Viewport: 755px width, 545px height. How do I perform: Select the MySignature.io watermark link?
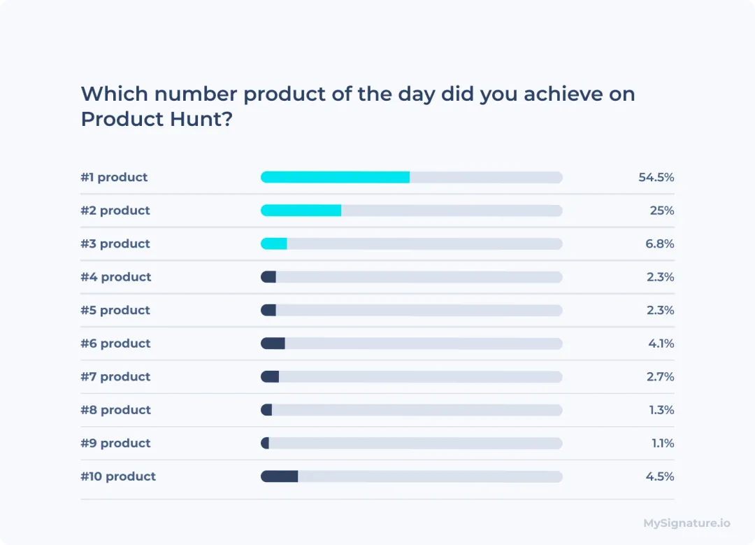(x=686, y=523)
